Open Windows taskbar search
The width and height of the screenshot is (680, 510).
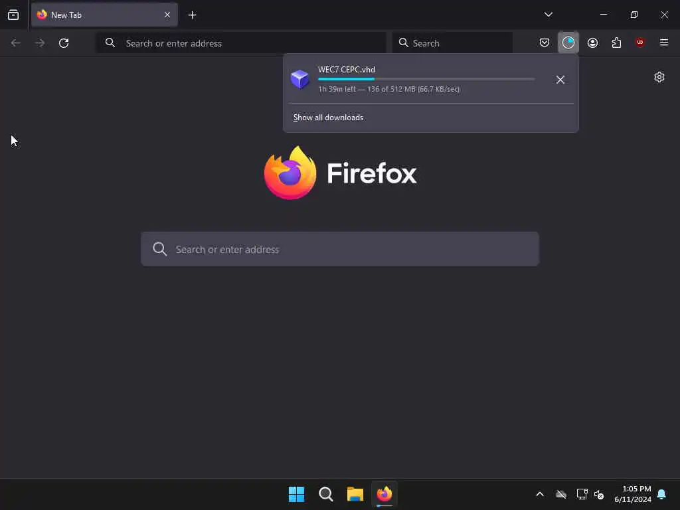(x=325, y=494)
